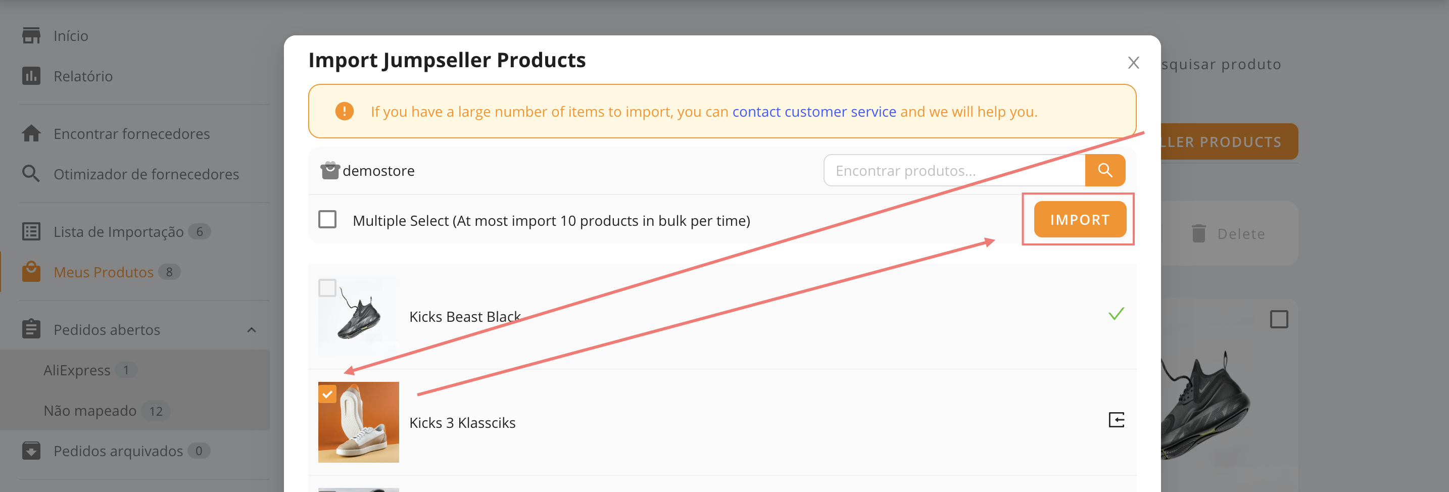Open the AliExpress orders submenu item
This screenshot has width=1449, height=492.
pos(77,370)
